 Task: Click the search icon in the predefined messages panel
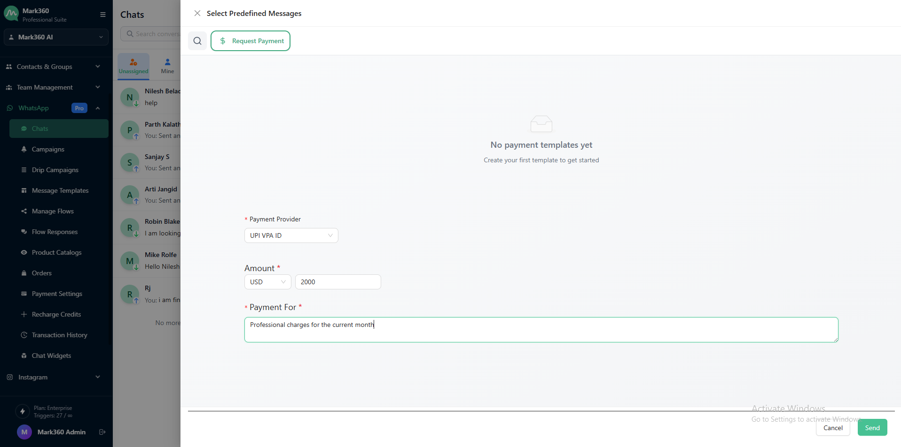tap(197, 41)
